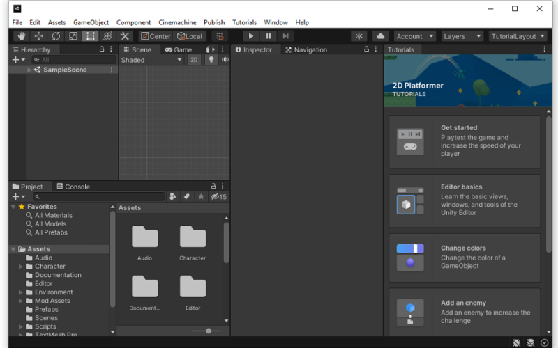This screenshot has height=348, width=558.
Task: Search by type in Project window
Action: coord(173,196)
